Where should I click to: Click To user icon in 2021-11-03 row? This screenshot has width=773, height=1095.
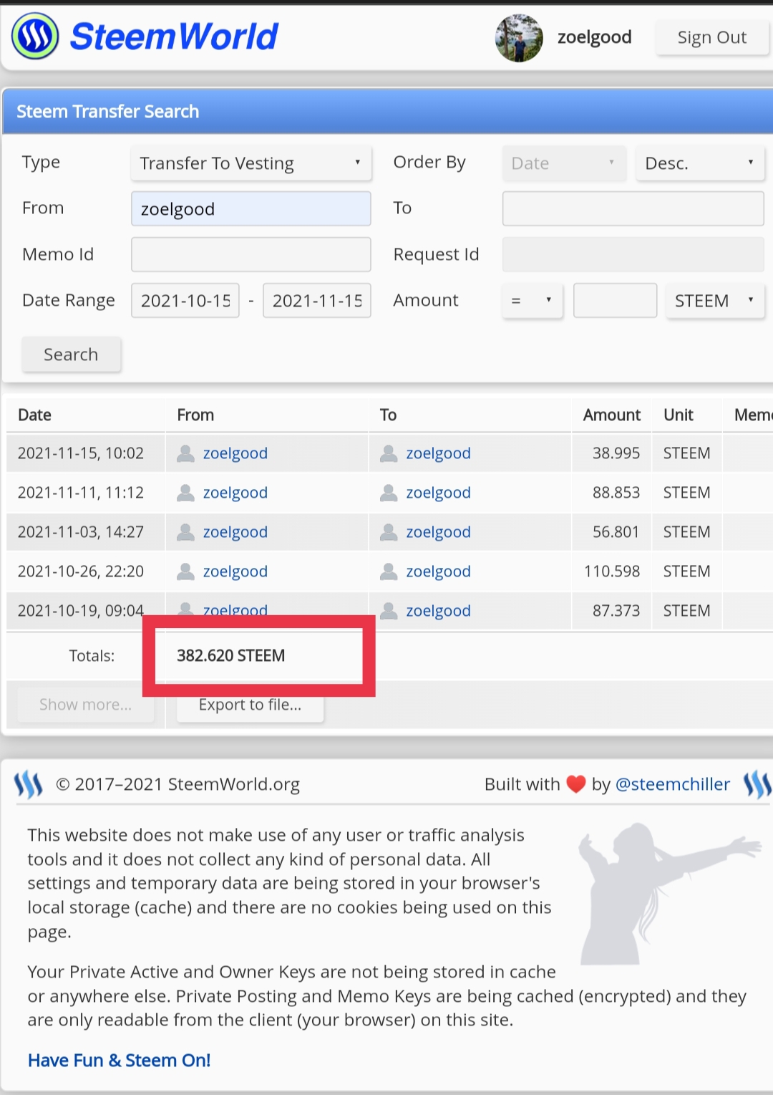point(389,532)
